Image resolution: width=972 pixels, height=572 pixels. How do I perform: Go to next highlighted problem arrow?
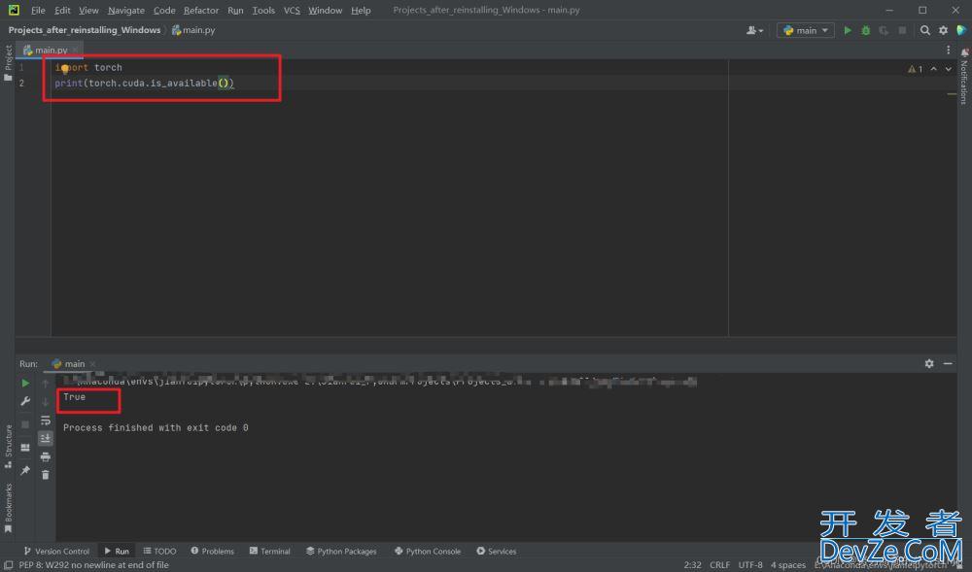(949, 69)
